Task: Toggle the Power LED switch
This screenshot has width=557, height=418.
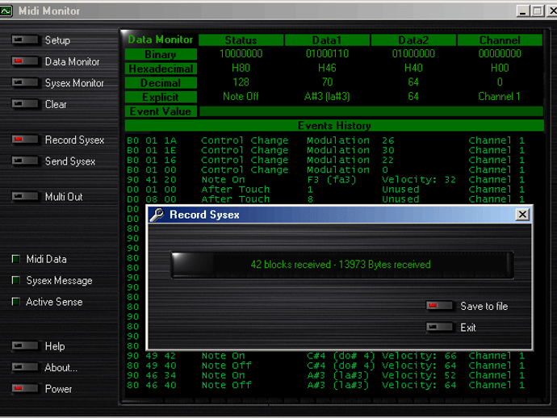Action: 25,388
